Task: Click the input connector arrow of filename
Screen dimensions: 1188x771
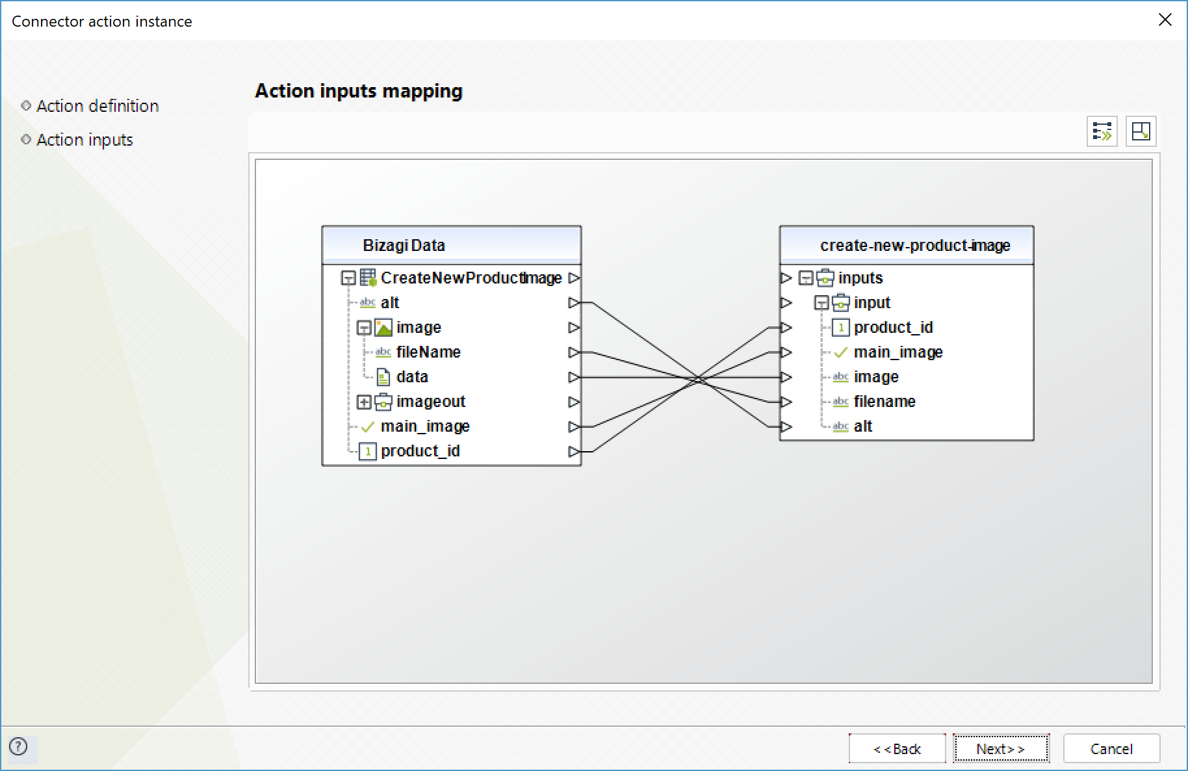Action: click(786, 402)
